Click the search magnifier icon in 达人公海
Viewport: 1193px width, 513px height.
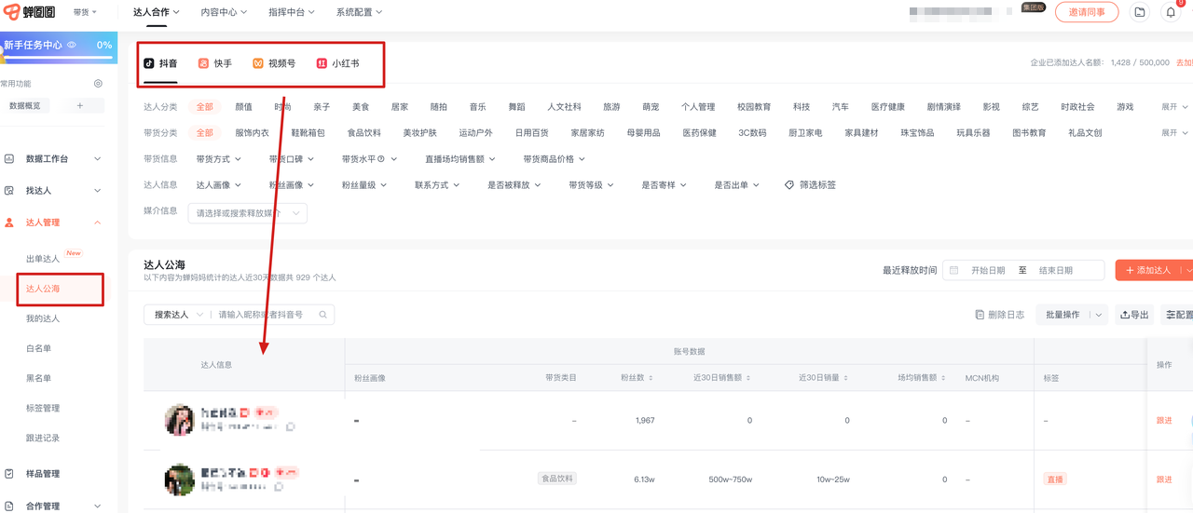[x=323, y=315]
